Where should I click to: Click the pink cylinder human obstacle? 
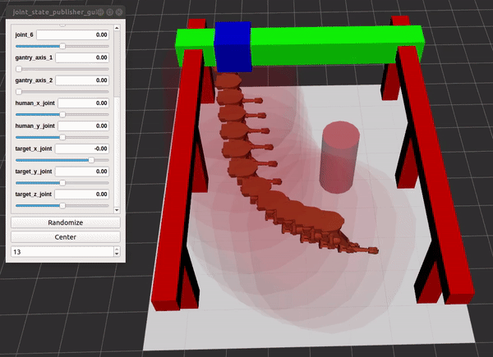(x=339, y=157)
